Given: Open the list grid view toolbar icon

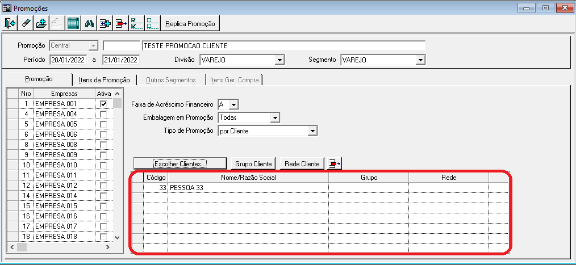Looking at the screenshot, I should click(73, 23).
